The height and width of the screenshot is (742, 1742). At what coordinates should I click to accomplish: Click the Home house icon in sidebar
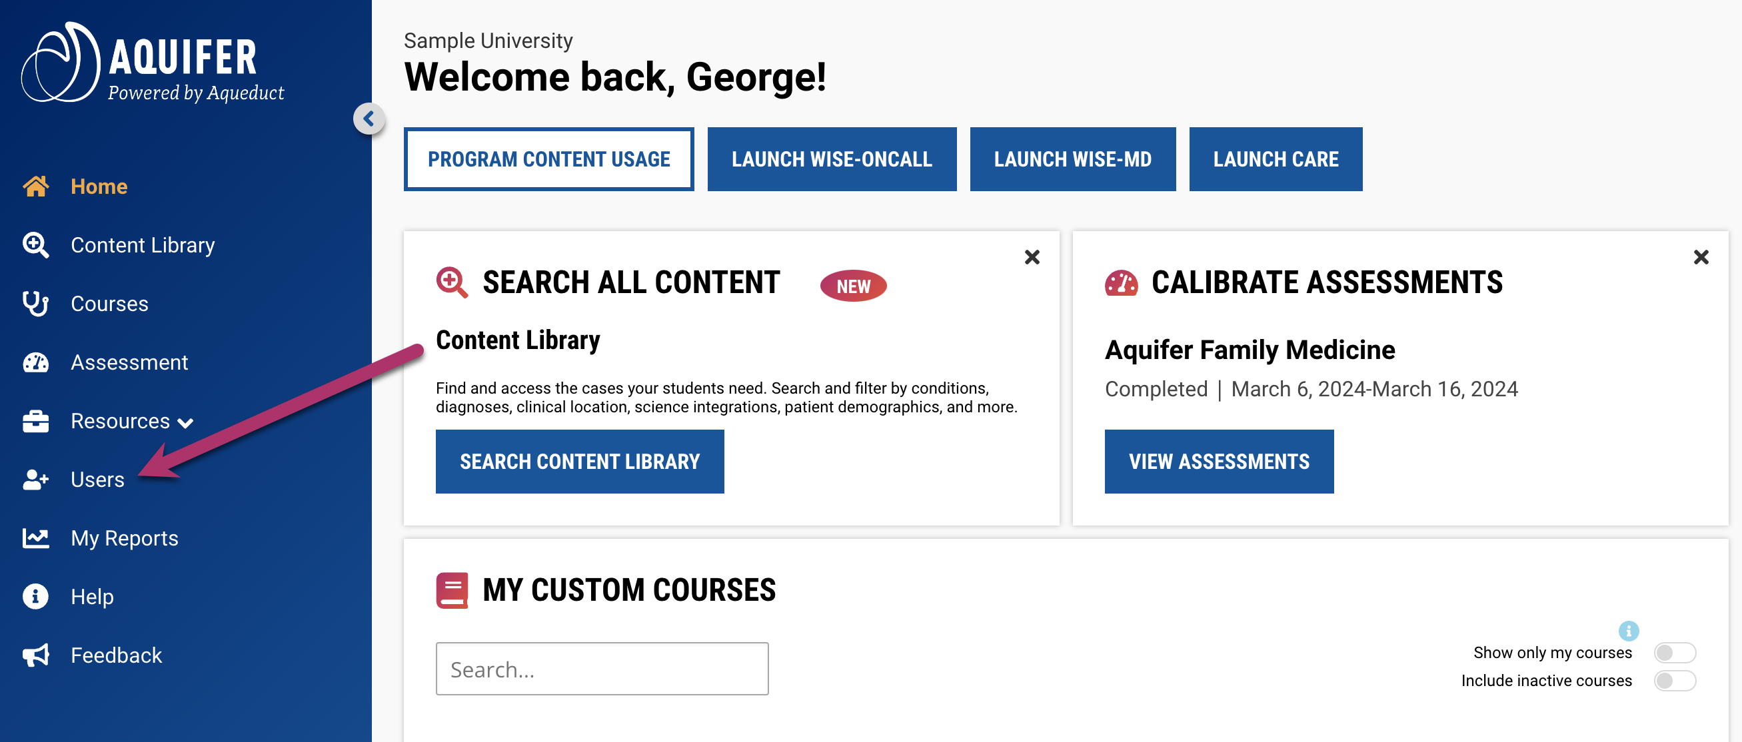[x=36, y=186]
